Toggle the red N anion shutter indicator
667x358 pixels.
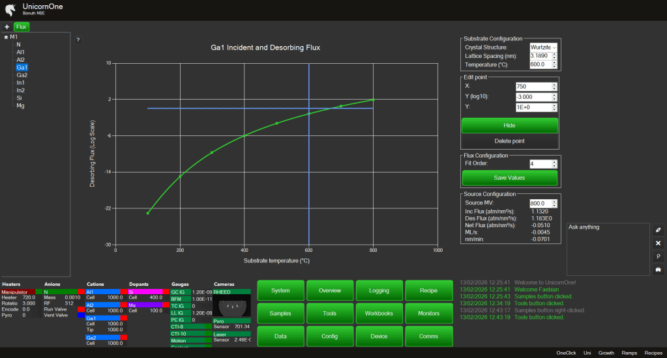pos(81,292)
